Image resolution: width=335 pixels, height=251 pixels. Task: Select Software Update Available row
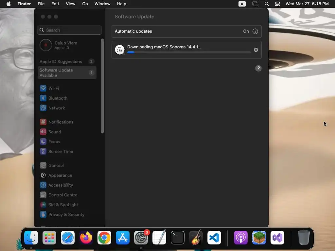tap(67, 73)
